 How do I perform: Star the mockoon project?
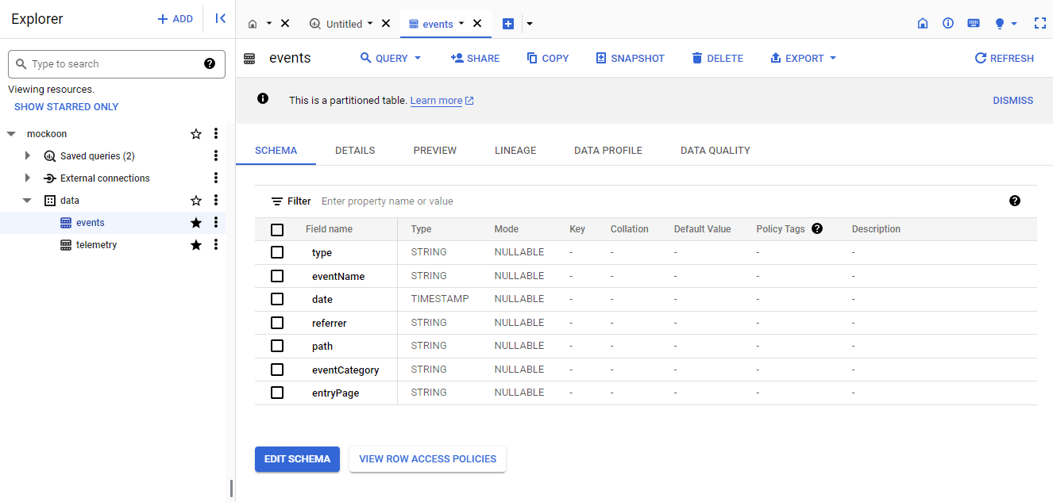tap(196, 134)
